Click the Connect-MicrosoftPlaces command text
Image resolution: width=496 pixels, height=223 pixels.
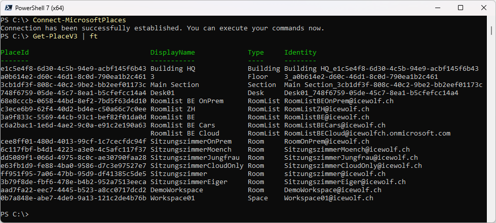80,20
